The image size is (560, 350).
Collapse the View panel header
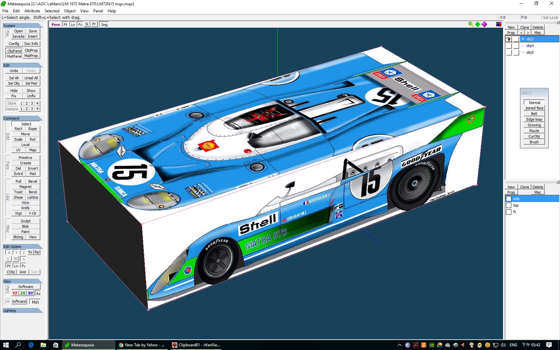coord(23,281)
